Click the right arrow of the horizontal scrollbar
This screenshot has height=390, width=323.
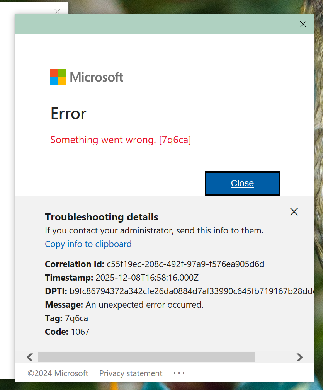pos(300,357)
